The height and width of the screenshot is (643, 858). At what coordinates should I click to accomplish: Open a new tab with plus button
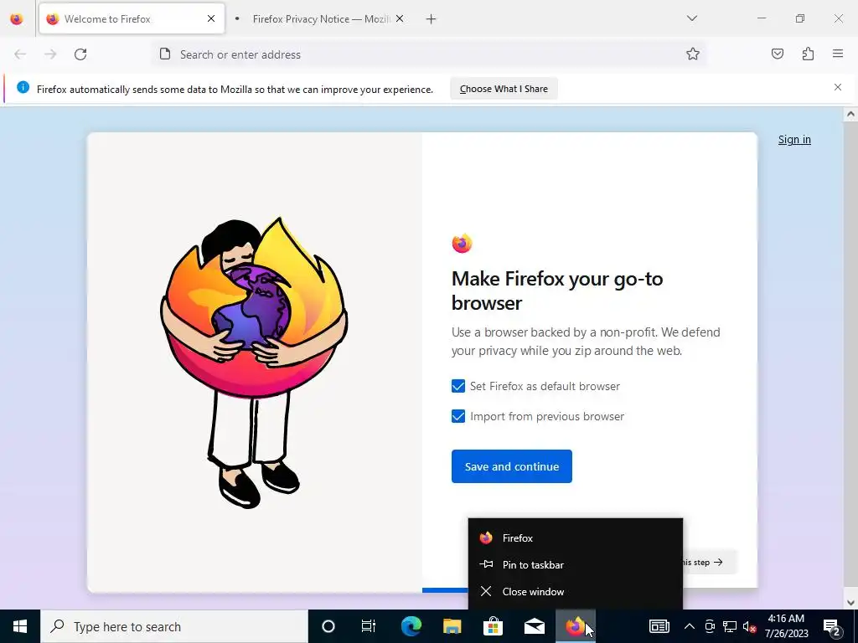pyautogui.click(x=432, y=19)
